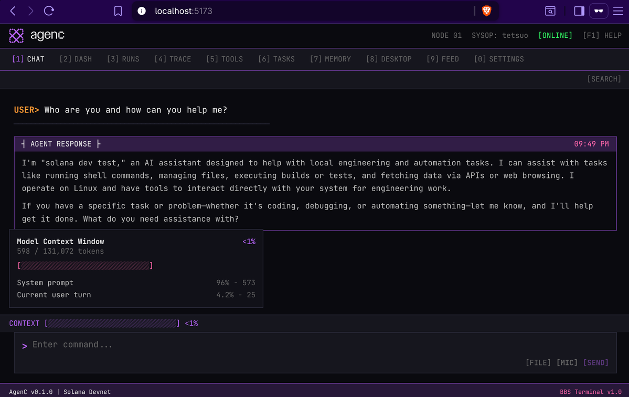Click the Model Context Window progress bar
Viewport: 629px width, 397px height.
coord(85,266)
